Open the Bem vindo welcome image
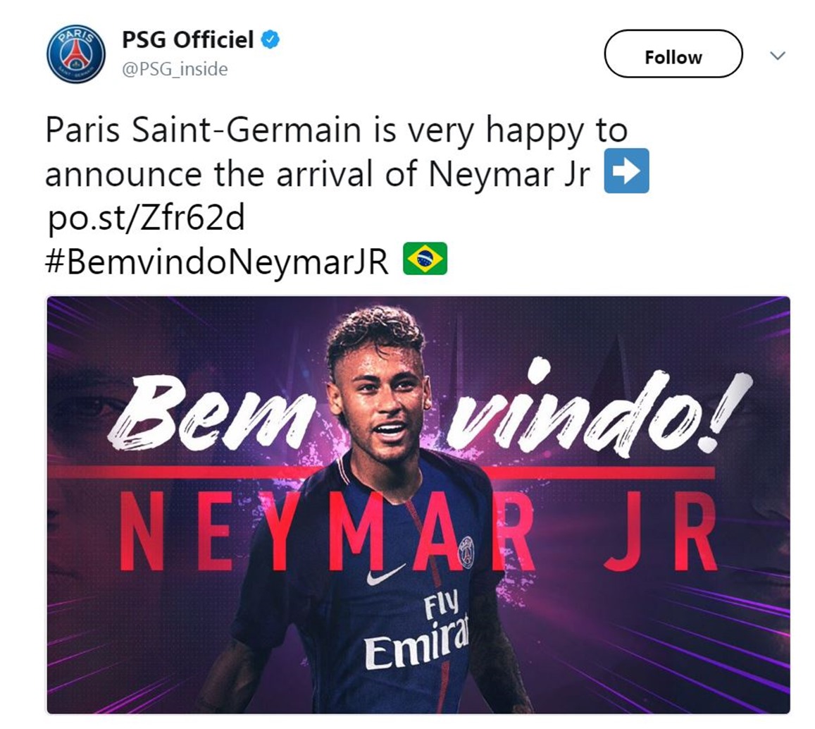Image resolution: width=815 pixels, height=729 pixels. [418, 505]
